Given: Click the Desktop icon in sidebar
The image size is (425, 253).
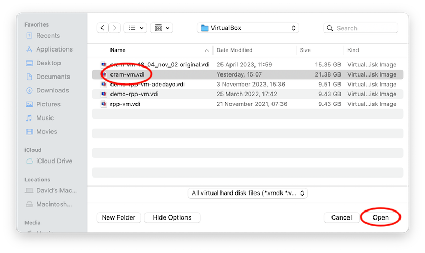Looking at the screenshot, I should click(29, 63).
